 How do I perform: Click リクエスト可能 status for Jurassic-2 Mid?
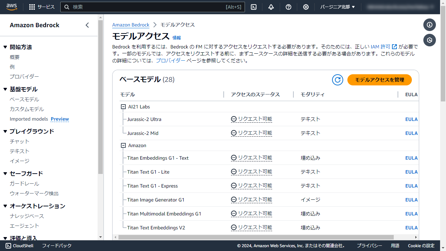coord(252,133)
